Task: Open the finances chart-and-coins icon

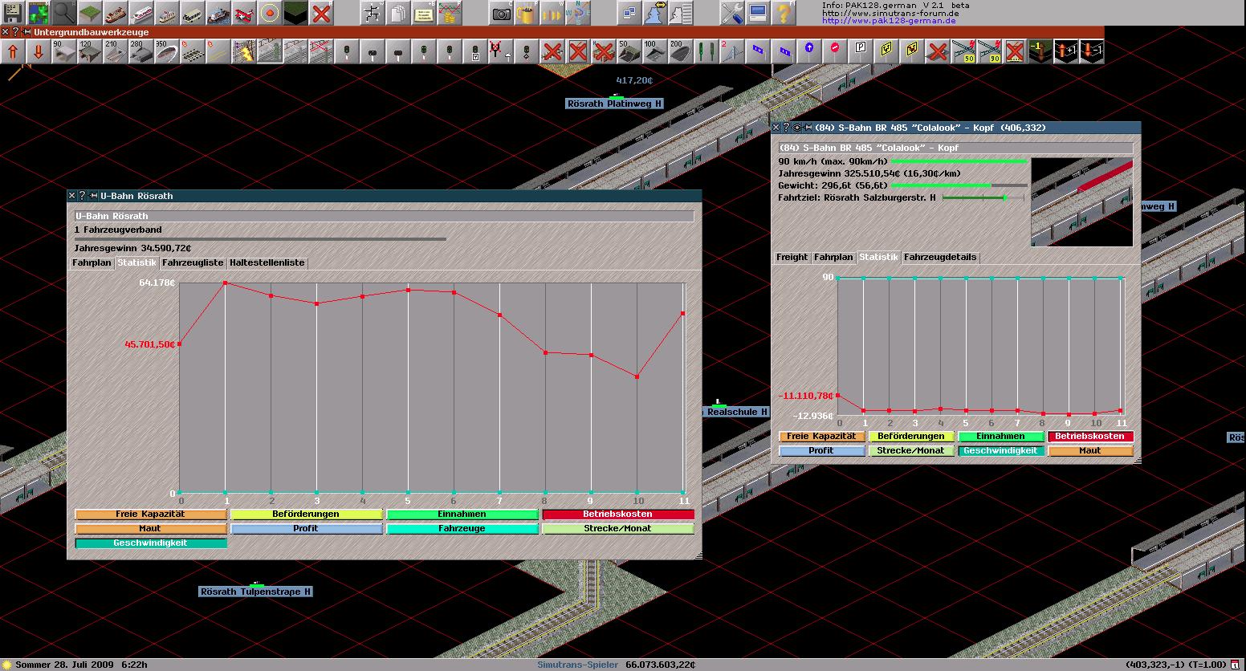Action: click(450, 13)
